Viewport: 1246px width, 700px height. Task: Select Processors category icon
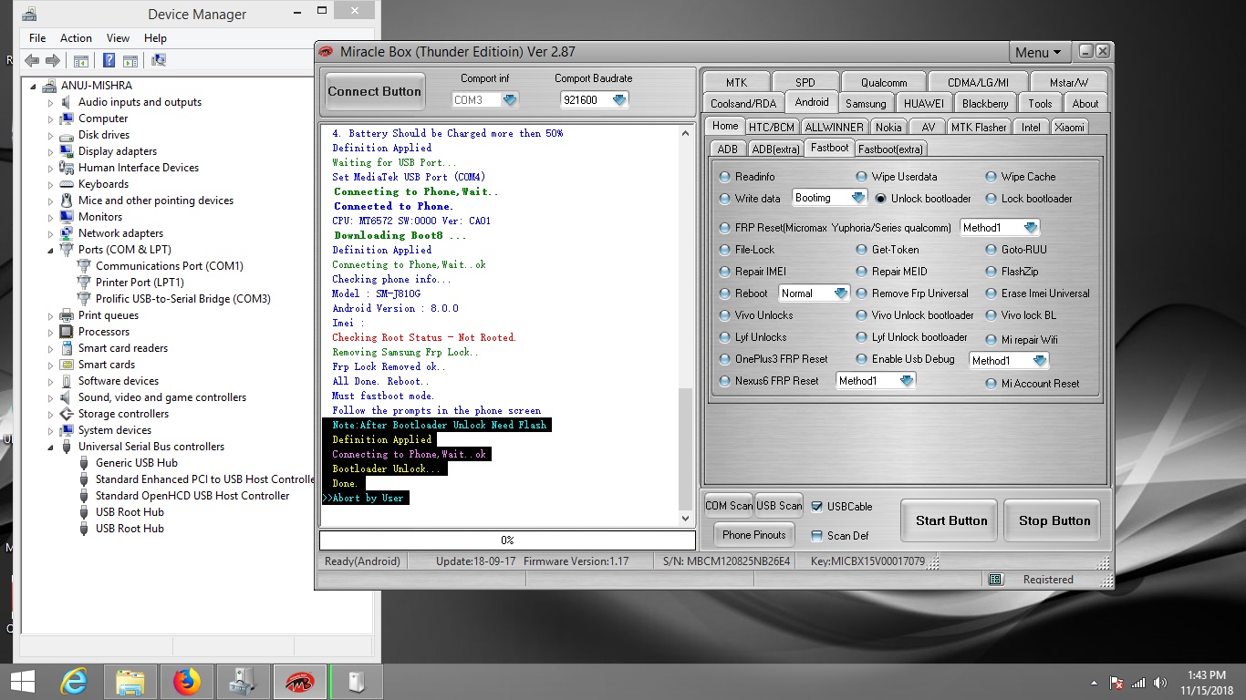(x=67, y=332)
